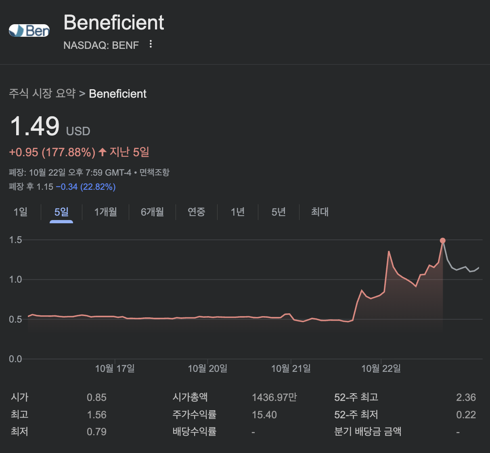490x453 pixels.
Task: Click the 면책조항 disclaimer link
Action: pyautogui.click(x=155, y=172)
